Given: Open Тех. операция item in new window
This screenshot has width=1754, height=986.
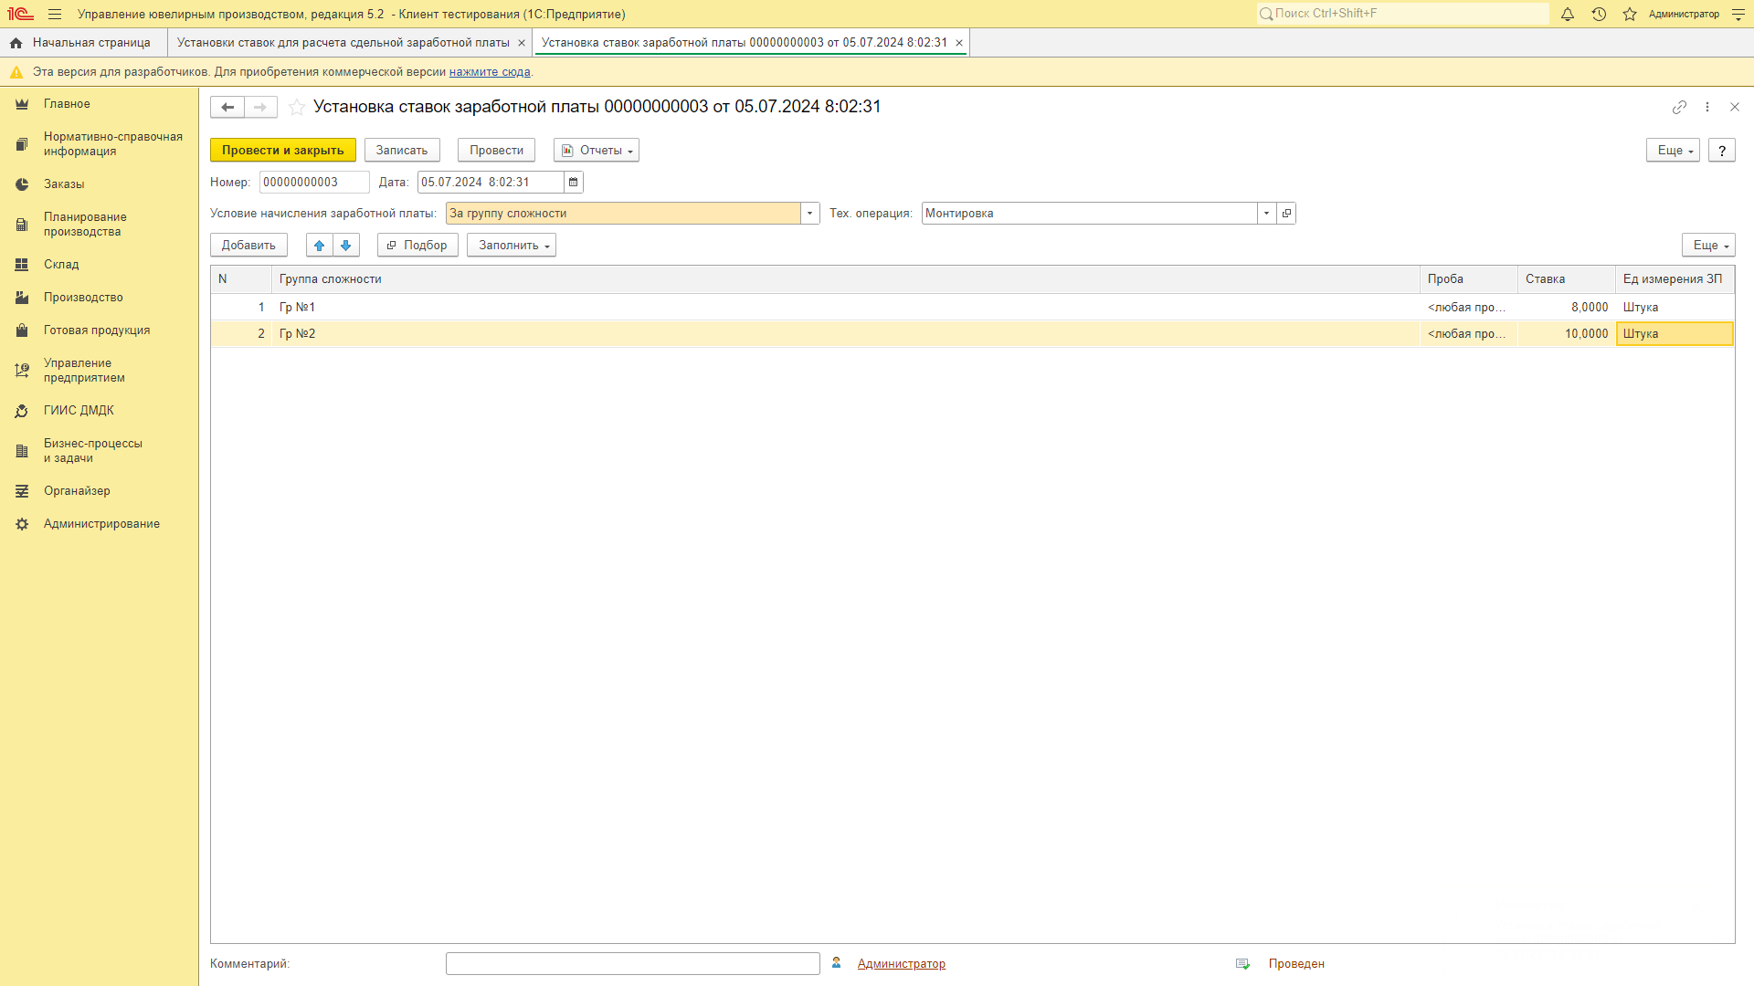Looking at the screenshot, I should [1286, 214].
